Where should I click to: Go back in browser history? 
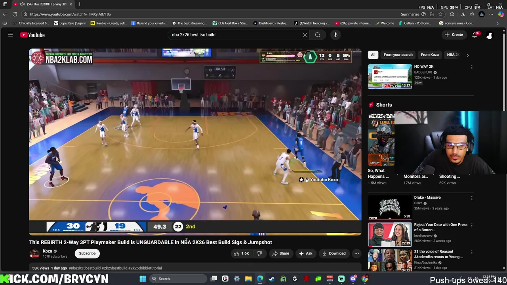point(5,14)
